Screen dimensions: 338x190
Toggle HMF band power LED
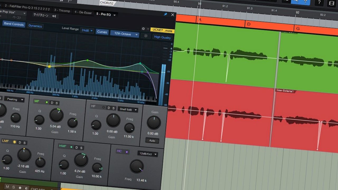pyautogui.click(x=71, y=147)
